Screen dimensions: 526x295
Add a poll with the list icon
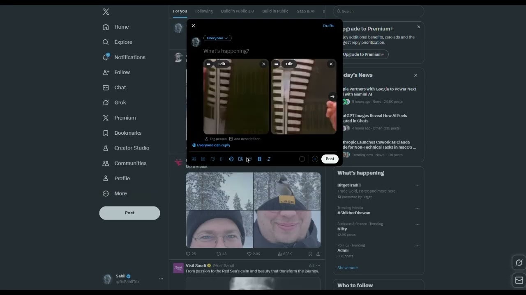(x=222, y=159)
